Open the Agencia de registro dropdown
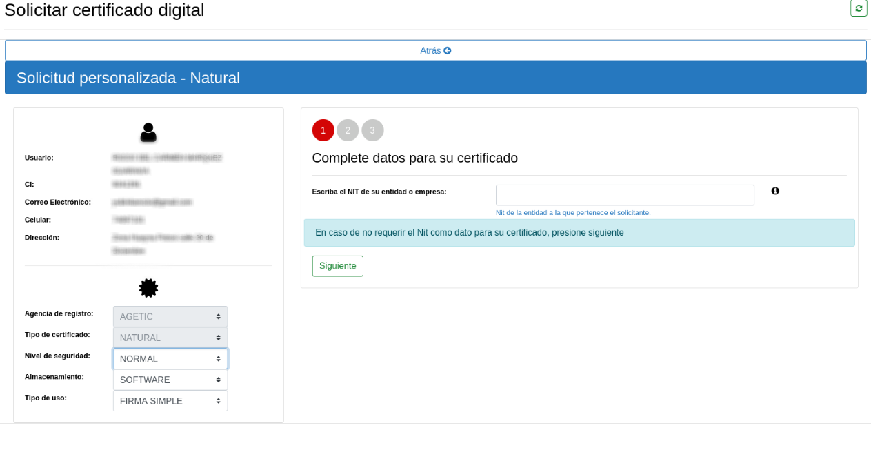This screenshot has width=871, height=463. pyautogui.click(x=170, y=317)
